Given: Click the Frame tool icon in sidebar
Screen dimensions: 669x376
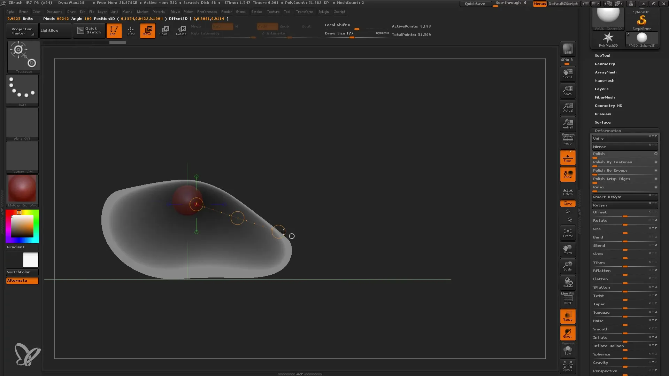Looking at the screenshot, I should pos(568,233).
